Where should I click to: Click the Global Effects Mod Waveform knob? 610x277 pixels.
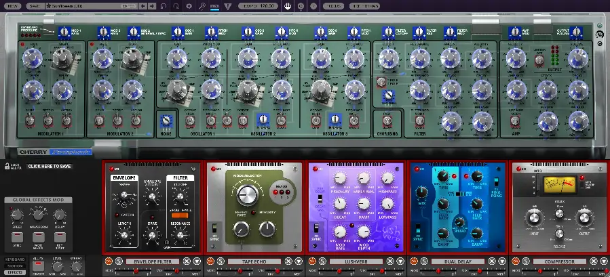pos(38,214)
